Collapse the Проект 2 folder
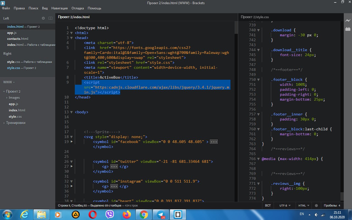 point(4,92)
